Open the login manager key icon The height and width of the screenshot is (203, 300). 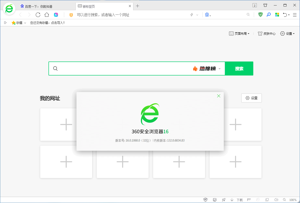point(269,14)
